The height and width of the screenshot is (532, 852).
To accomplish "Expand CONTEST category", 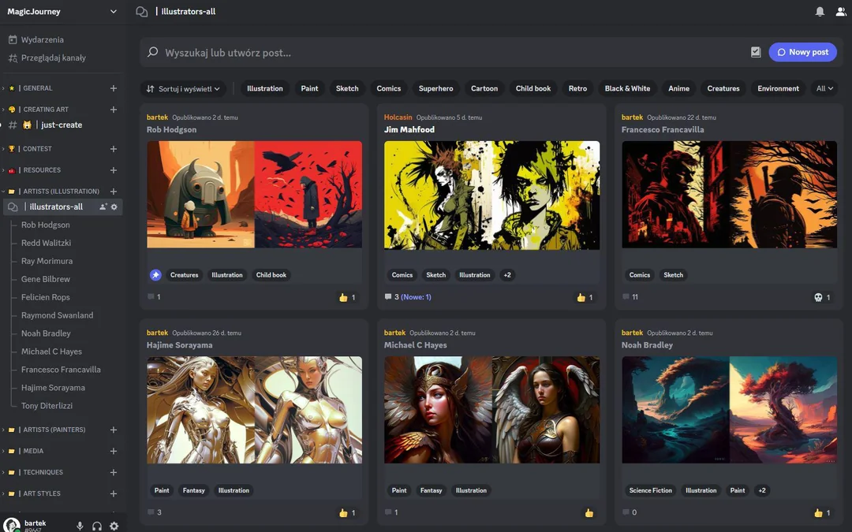I will tap(37, 149).
